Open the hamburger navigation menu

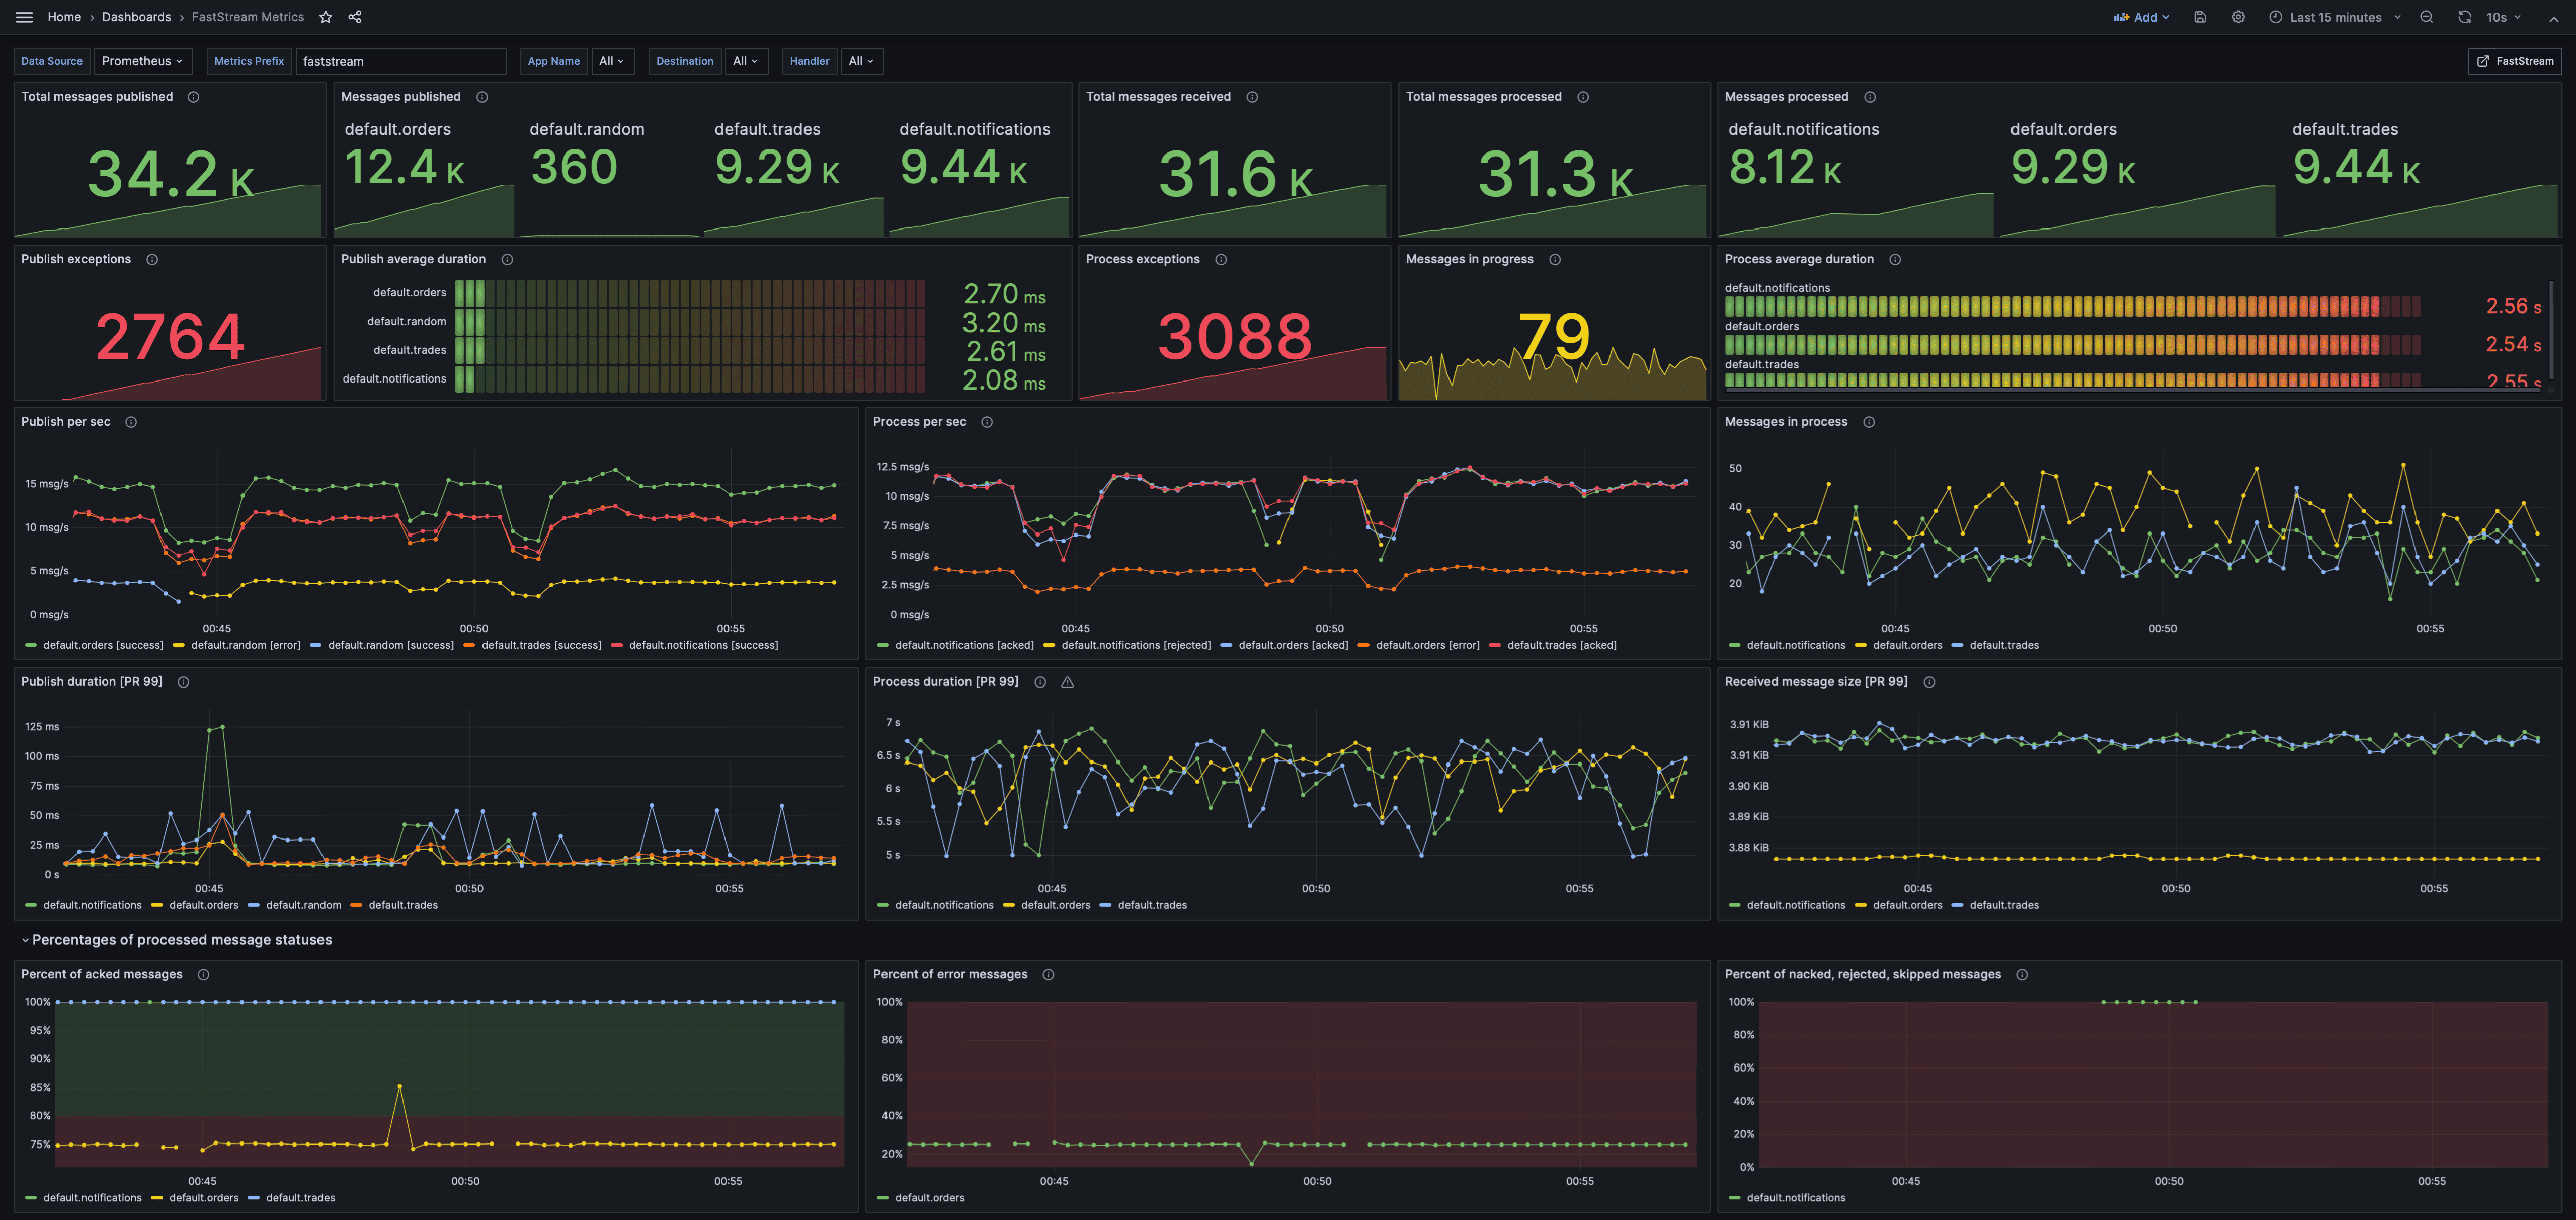pos(24,17)
